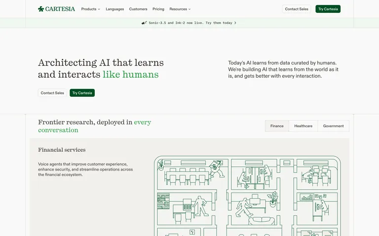
Task: Click the 'Financial services' heading
Action: (x=62, y=150)
